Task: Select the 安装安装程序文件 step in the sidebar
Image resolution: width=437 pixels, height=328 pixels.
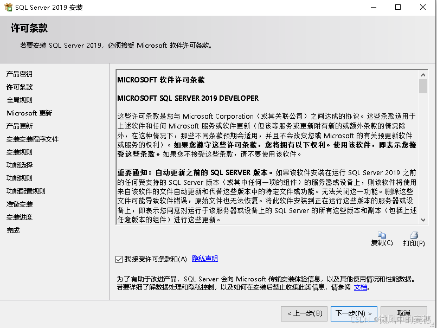Action: point(33,139)
